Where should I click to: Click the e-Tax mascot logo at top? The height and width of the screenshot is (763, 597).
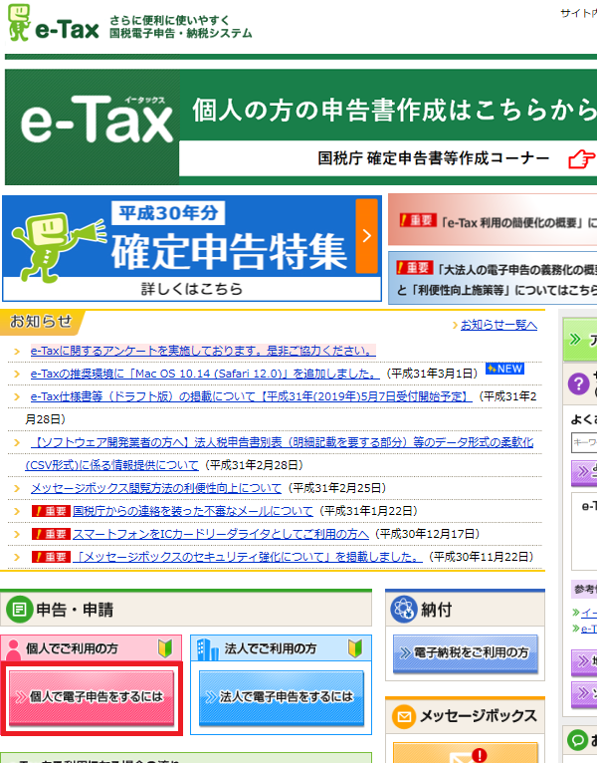20,23
